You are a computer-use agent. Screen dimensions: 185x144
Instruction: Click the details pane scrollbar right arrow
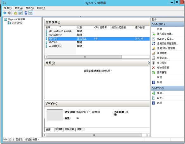[148, 135]
